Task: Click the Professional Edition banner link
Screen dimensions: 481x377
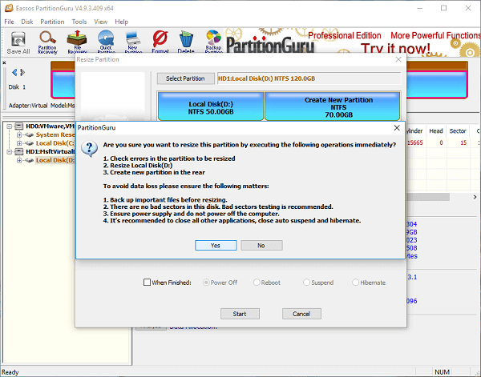Action: pos(345,35)
